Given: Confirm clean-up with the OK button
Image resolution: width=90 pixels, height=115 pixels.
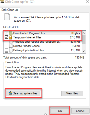Looking at the screenshot, I should (60, 111).
